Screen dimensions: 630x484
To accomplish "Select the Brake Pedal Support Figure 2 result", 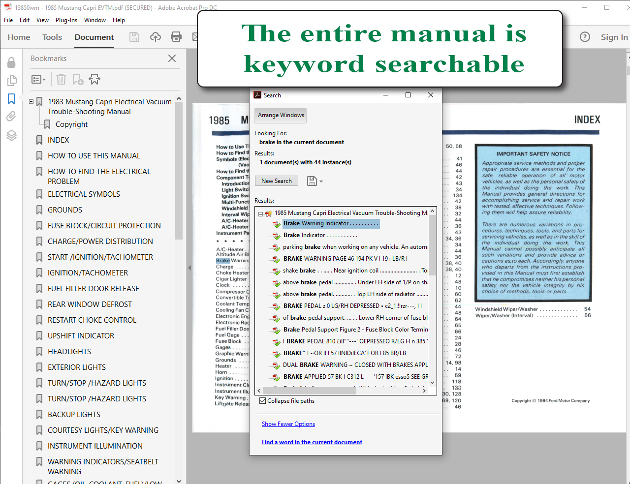I will (355, 330).
